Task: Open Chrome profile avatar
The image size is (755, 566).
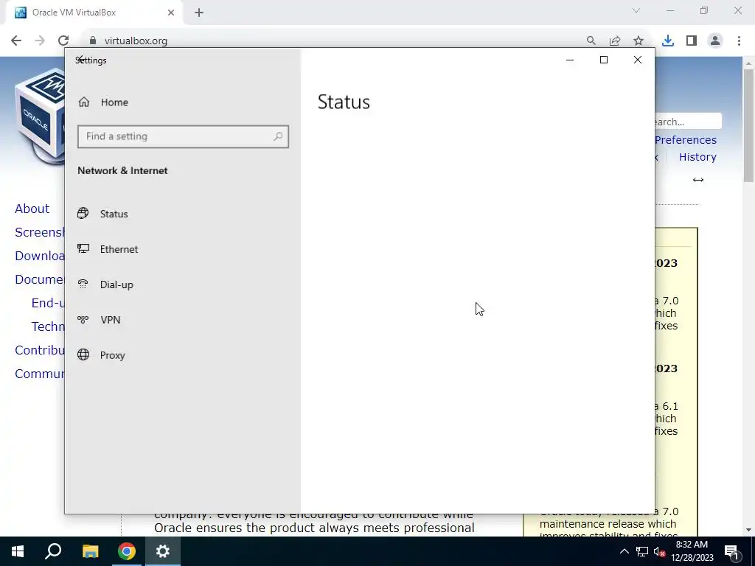Action: pyautogui.click(x=715, y=41)
